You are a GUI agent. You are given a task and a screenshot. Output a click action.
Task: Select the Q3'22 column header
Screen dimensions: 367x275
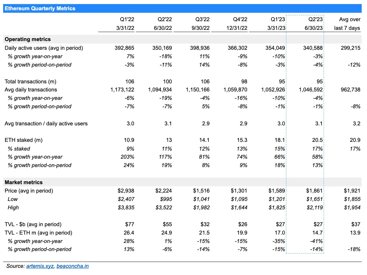(203, 19)
